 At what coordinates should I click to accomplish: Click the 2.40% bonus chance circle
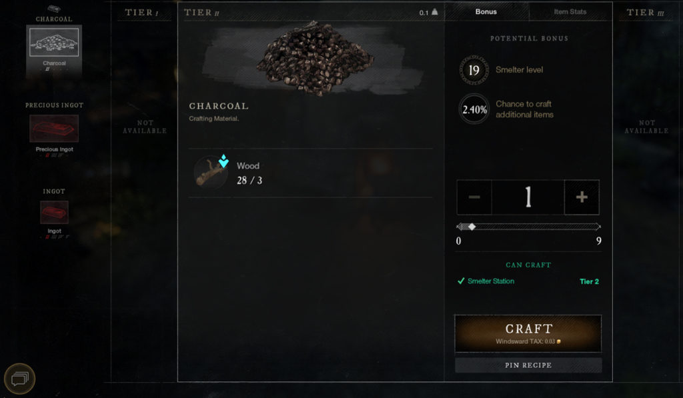tap(474, 109)
